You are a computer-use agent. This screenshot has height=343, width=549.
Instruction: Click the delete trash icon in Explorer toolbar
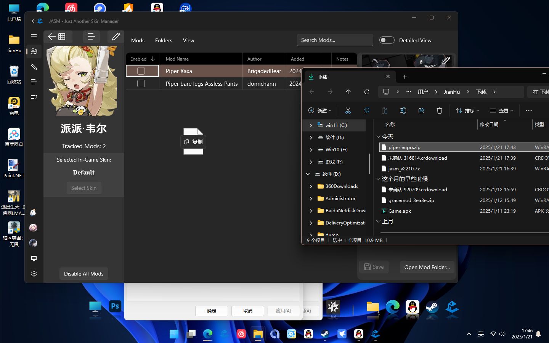[x=439, y=111]
